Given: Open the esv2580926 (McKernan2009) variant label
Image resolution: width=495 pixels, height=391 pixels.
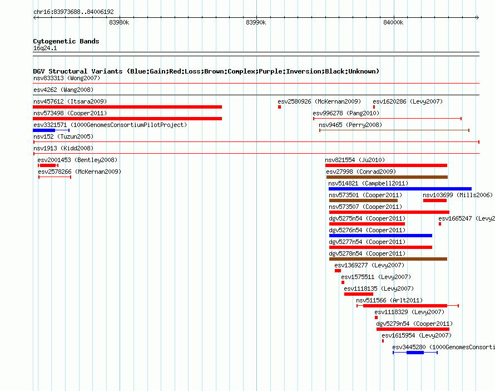Looking at the screenshot, I should (319, 101).
